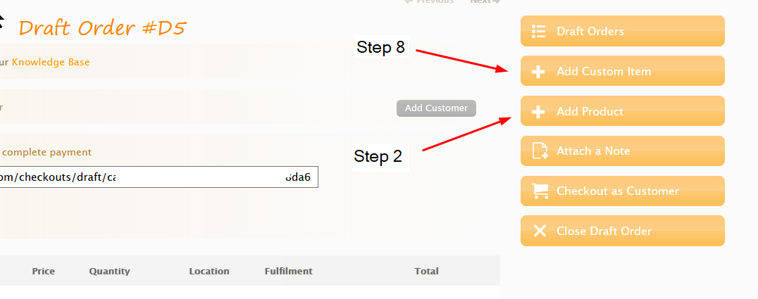Click the X icon on Close Draft Order

(540, 231)
